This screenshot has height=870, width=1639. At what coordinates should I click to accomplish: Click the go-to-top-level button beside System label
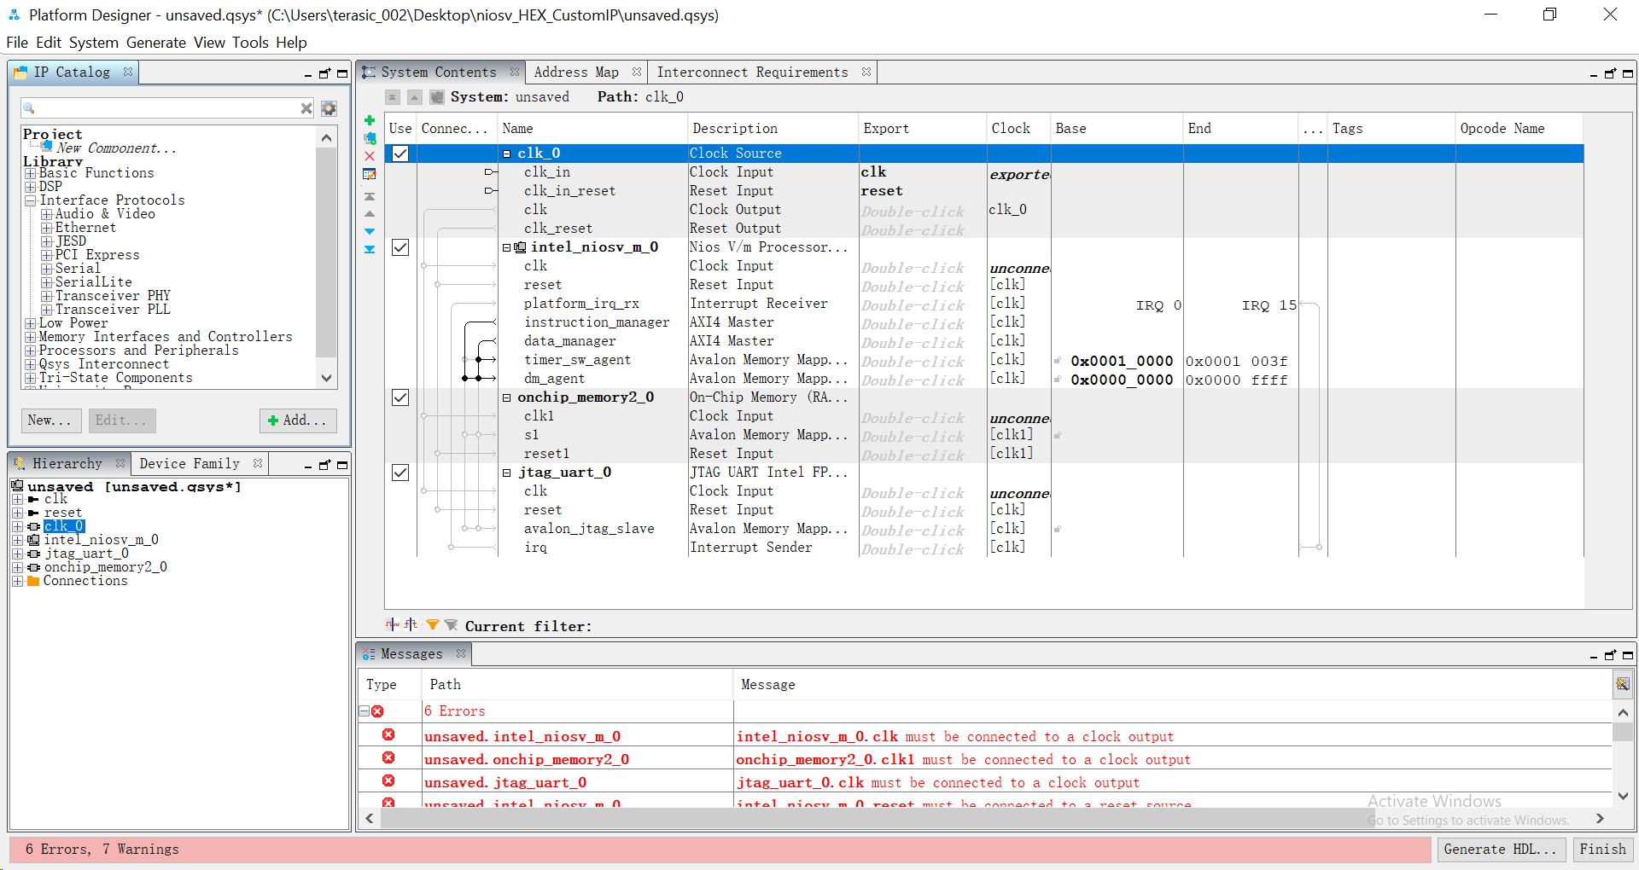[x=393, y=97]
